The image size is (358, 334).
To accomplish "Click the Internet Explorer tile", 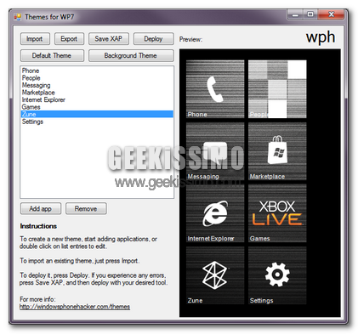I will pyautogui.click(x=215, y=213).
